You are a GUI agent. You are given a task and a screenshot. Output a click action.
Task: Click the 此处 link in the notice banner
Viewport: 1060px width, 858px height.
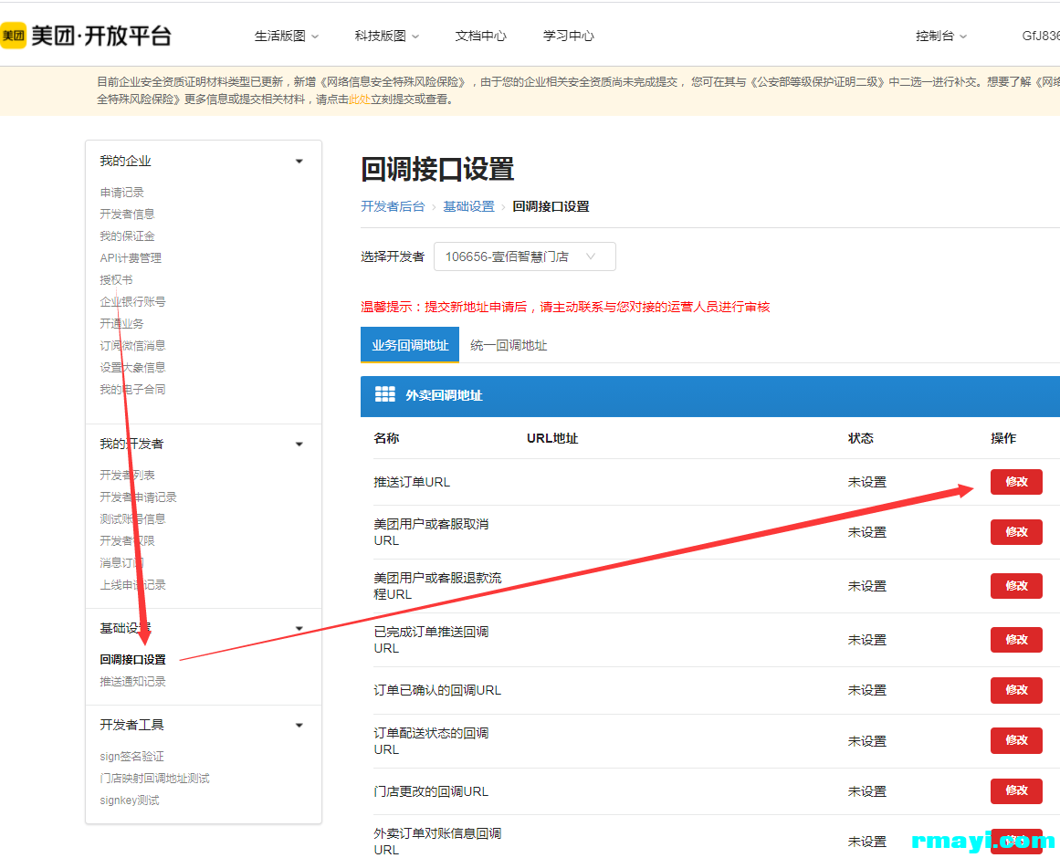(x=359, y=99)
